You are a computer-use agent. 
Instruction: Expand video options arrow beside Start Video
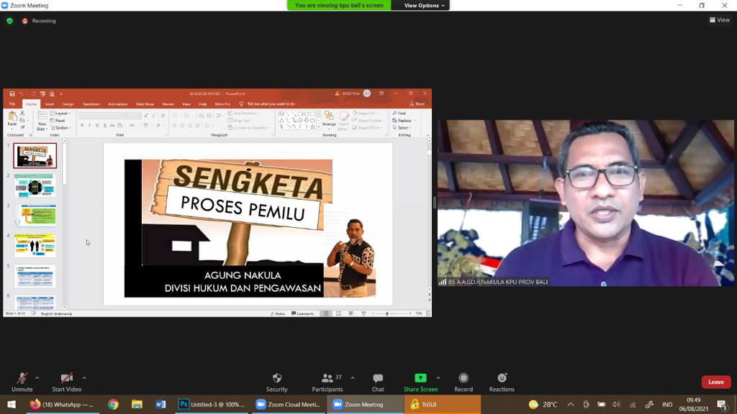(x=84, y=377)
